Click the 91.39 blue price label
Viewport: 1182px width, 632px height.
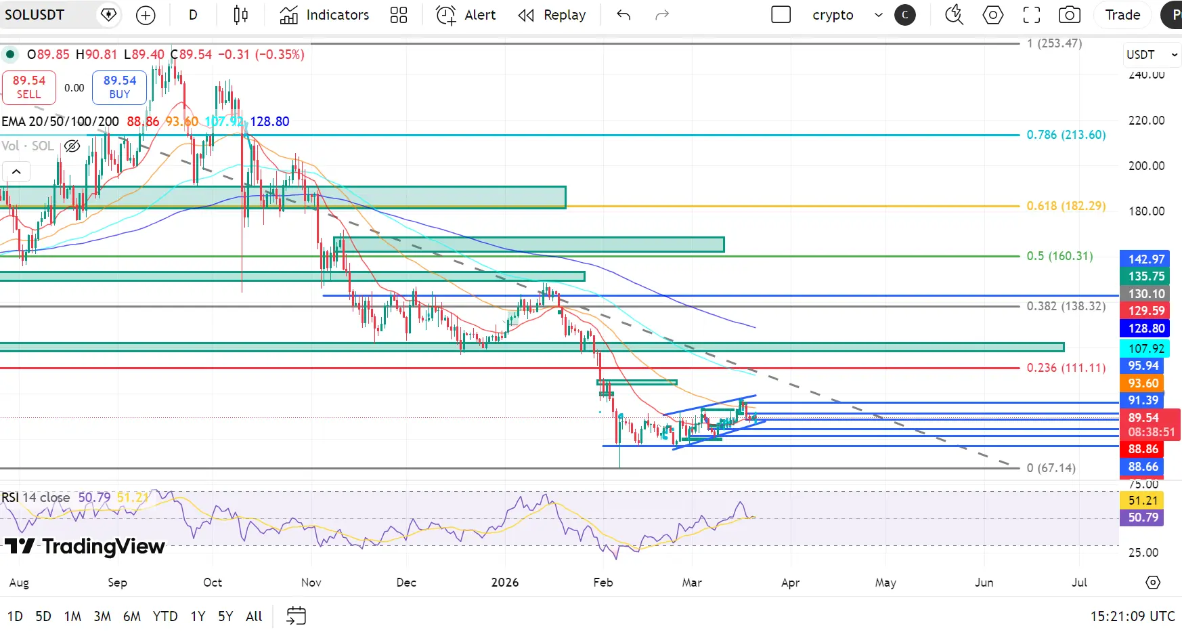(1142, 400)
